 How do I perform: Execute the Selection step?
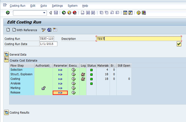pos(74,70)
